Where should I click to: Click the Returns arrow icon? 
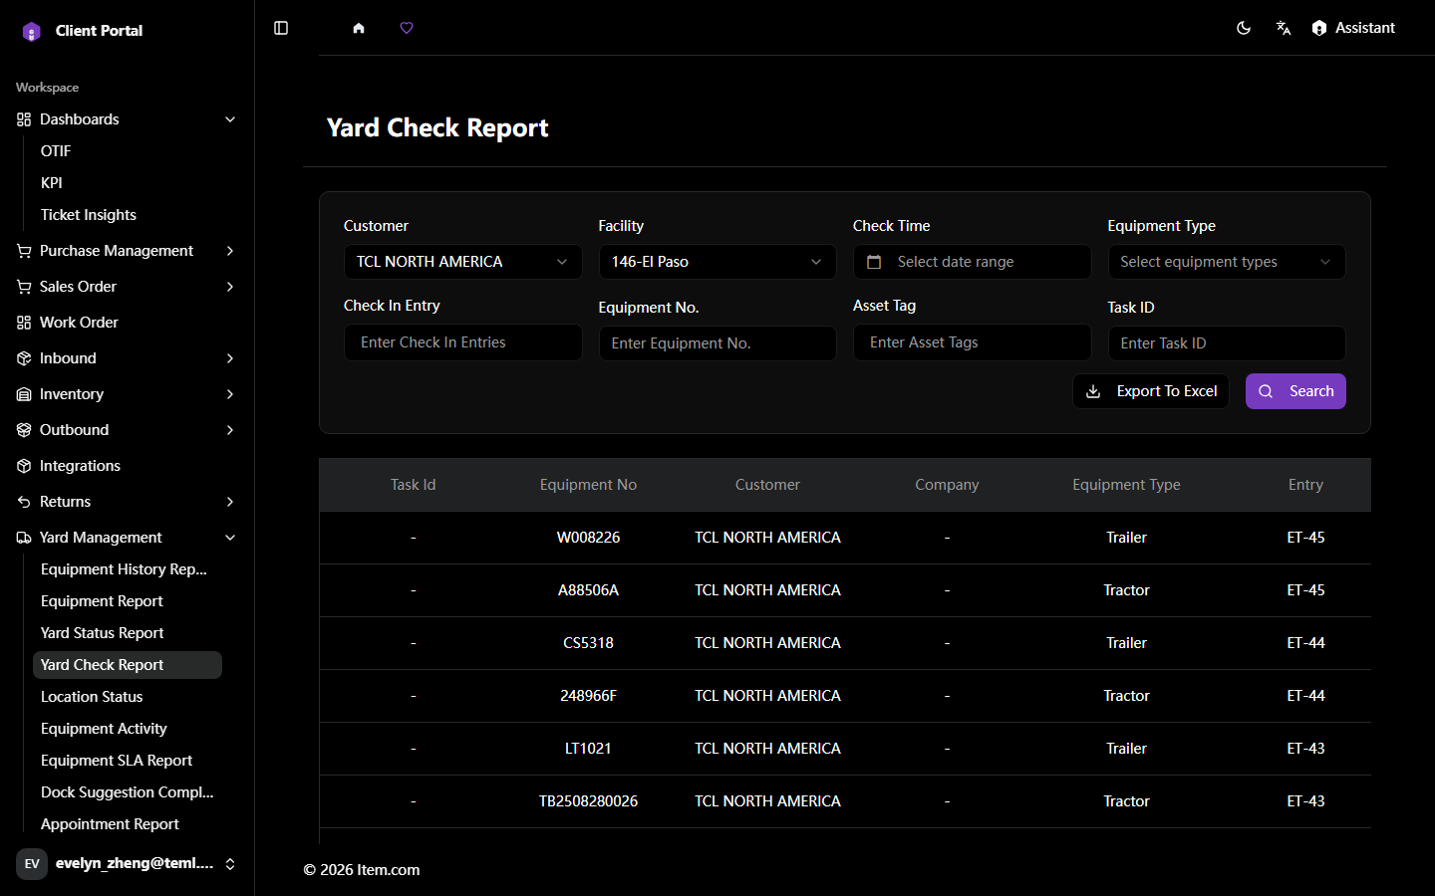pos(24,502)
